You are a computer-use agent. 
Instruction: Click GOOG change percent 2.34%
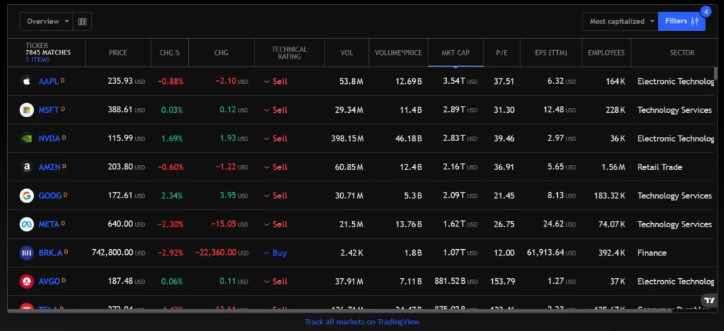click(173, 195)
